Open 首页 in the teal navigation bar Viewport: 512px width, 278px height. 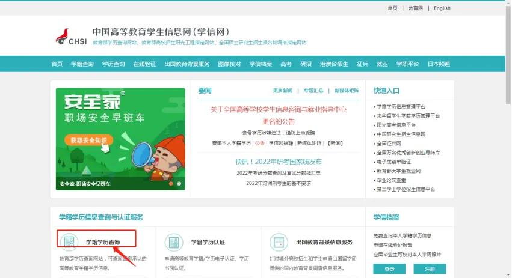pyautogui.click(x=57, y=64)
